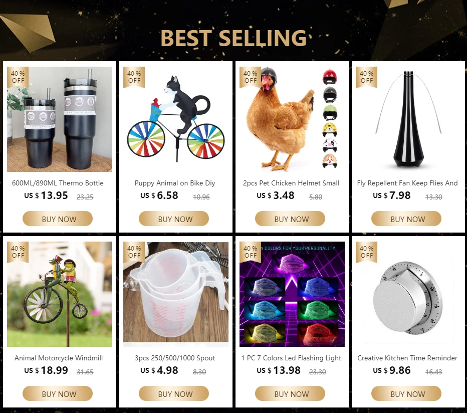Viewport: 467px width, 413px height.
Task: Buy the 7 Colors Led Flashing Light
Action: tap(290, 393)
